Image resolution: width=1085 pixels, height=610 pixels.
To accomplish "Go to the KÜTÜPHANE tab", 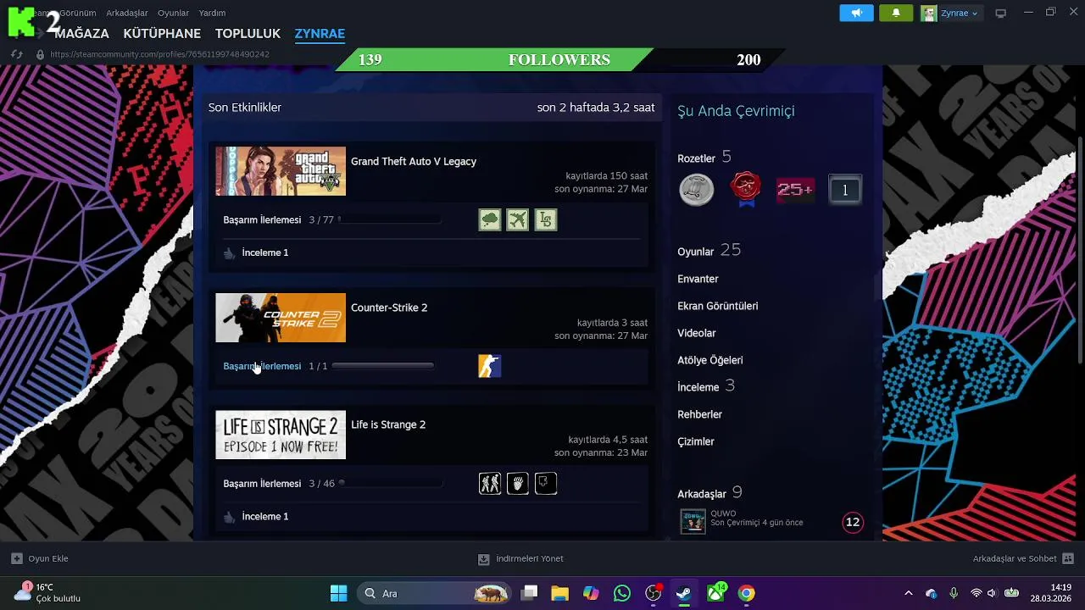I will tap(162, 34).
